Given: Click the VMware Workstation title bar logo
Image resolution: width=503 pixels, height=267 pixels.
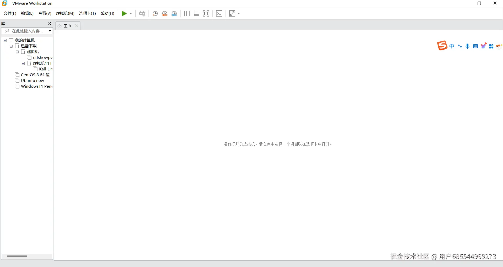Looking at the screenshot, I should pos(5,3).
